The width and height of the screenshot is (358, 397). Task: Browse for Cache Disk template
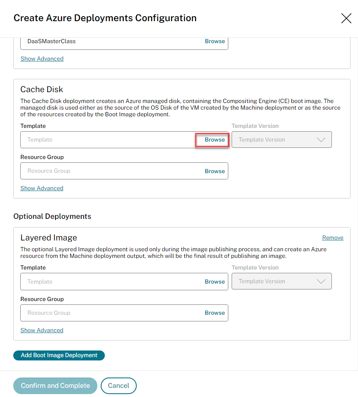coord(215,140)
